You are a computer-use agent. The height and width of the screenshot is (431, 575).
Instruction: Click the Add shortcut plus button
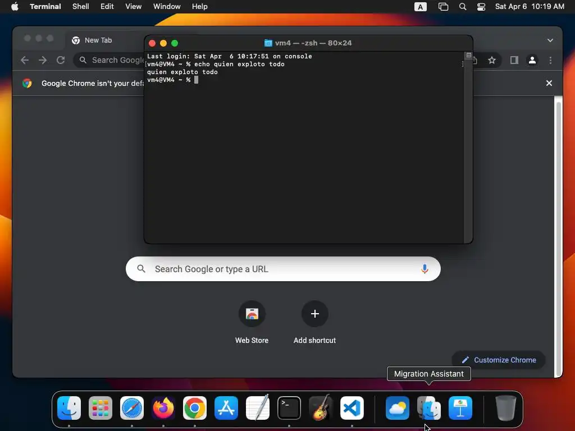tap(314, 314)
